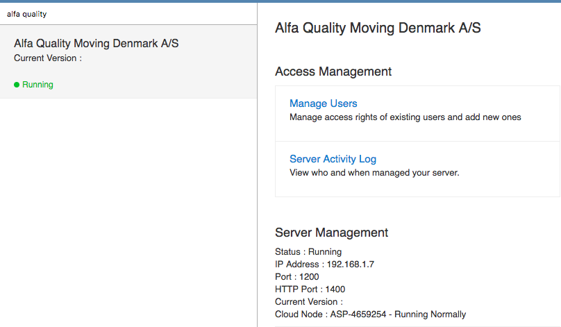Click the HTTP Port : 1400 line
The height and width of the screenshot is (327, 561).
[x=310, y=290]
